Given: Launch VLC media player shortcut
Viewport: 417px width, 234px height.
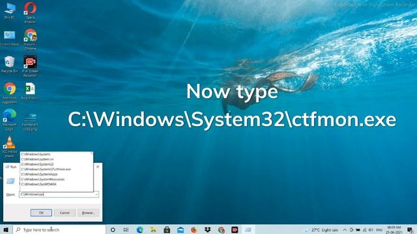Looking at the screenshot, I should (10, 147).
